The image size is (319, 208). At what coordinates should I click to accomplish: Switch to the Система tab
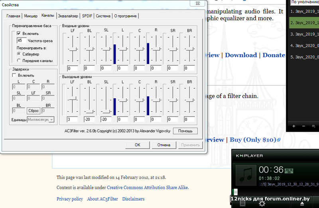pos(103,16)
